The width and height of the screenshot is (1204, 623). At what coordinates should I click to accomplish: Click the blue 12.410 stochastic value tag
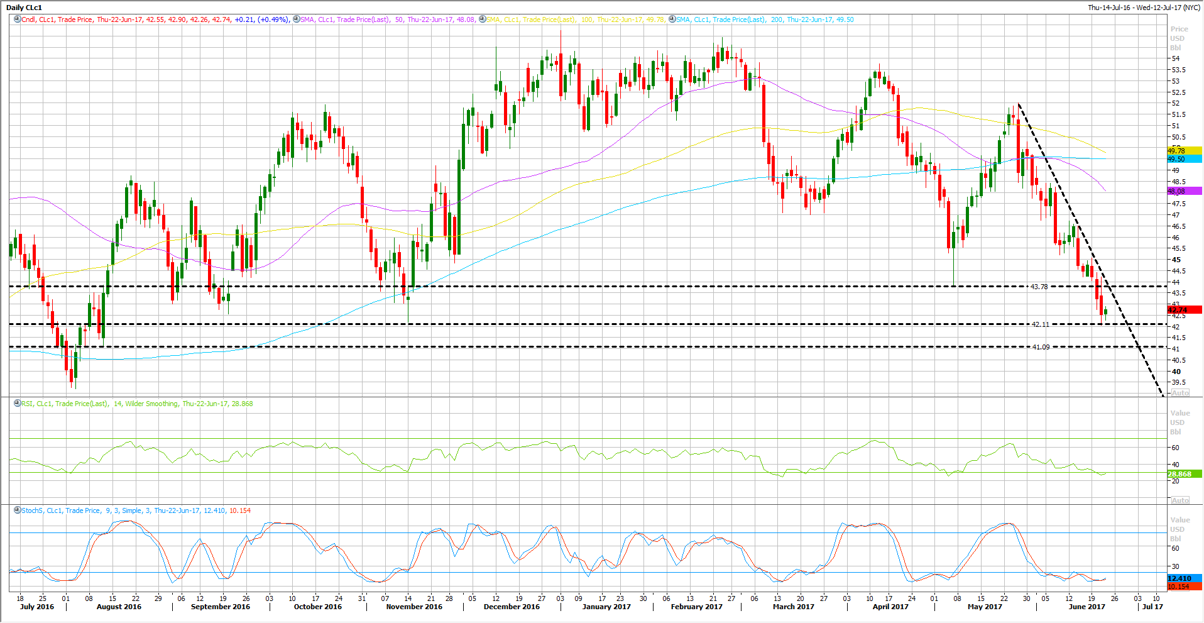[x=1184, y=578]
